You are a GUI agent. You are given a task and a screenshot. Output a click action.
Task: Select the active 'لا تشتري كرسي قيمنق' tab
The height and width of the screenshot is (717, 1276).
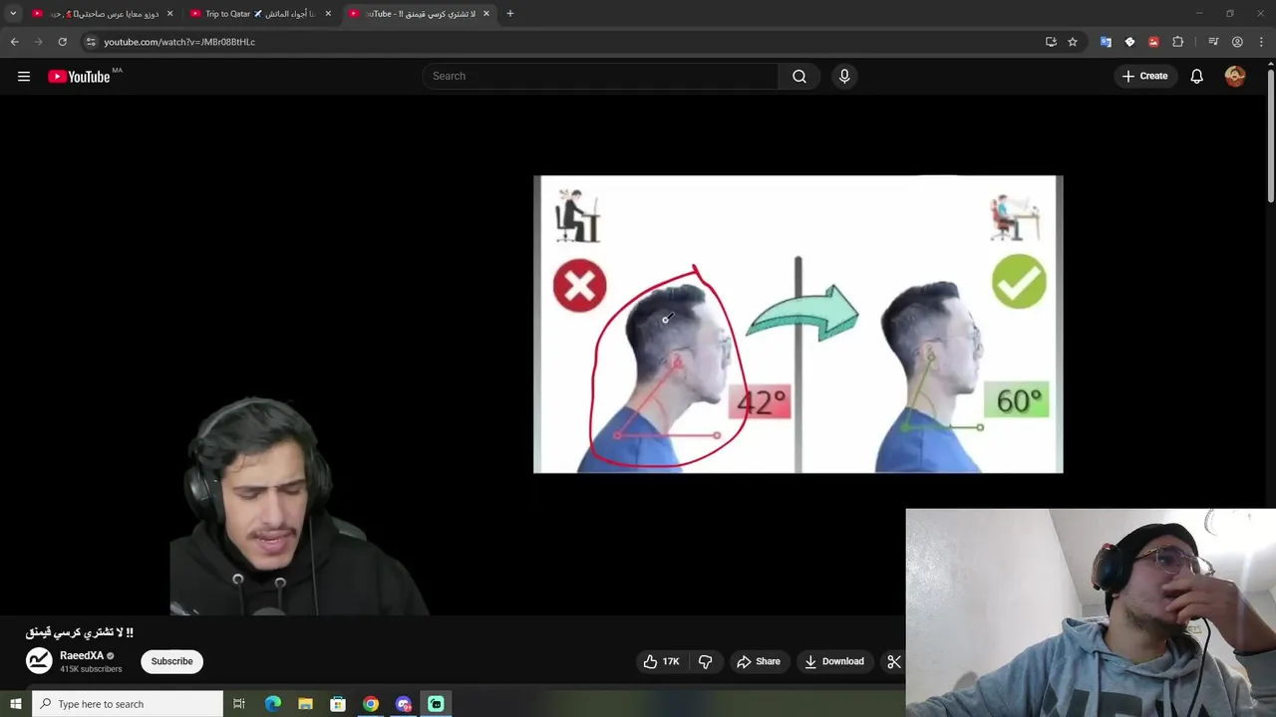coord(419,14)
